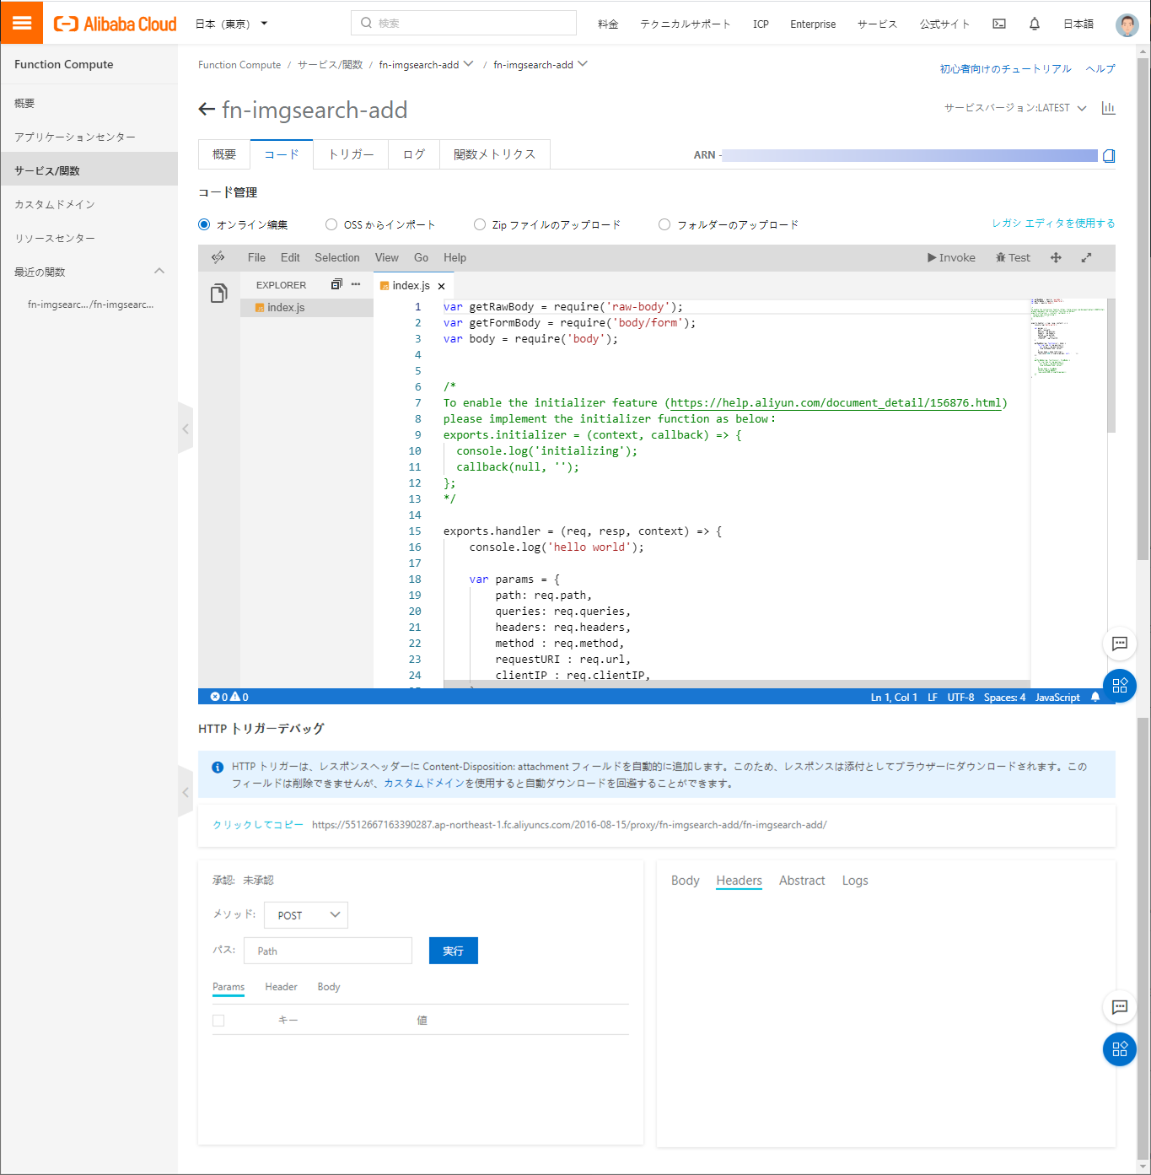Click the editor horizontal scrollbar

(736, 684)
